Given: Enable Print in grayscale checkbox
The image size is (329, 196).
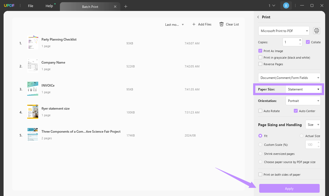Looking at the screenshot, I should tap(260, 58).
